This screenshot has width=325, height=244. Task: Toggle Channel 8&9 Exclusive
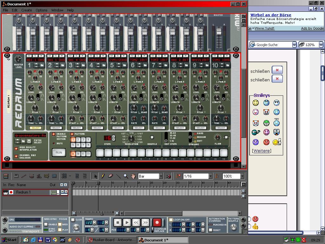16,156
